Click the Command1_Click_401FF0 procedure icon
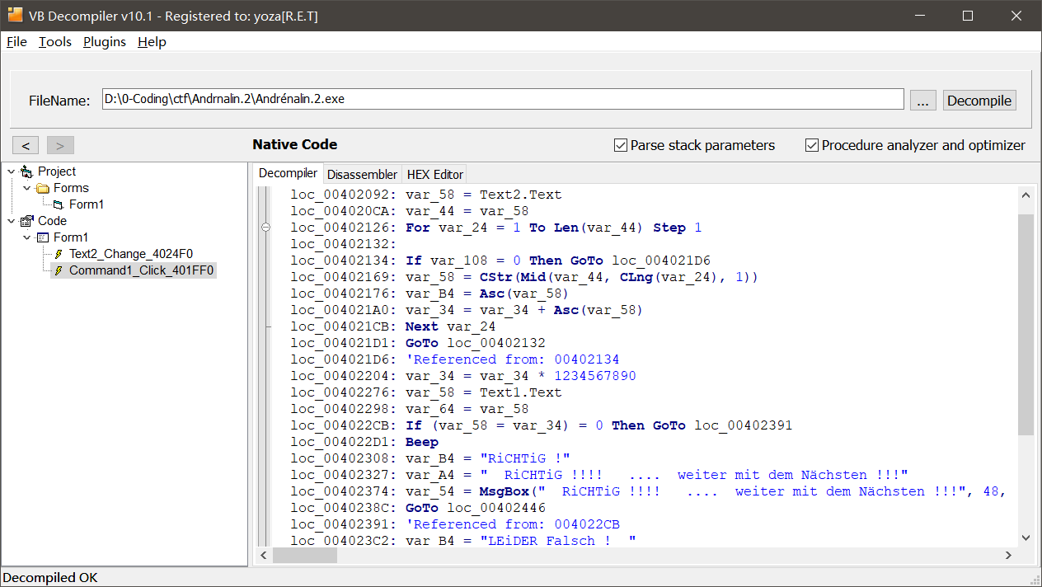This screenshot has height=587, width=1042. 59,270
